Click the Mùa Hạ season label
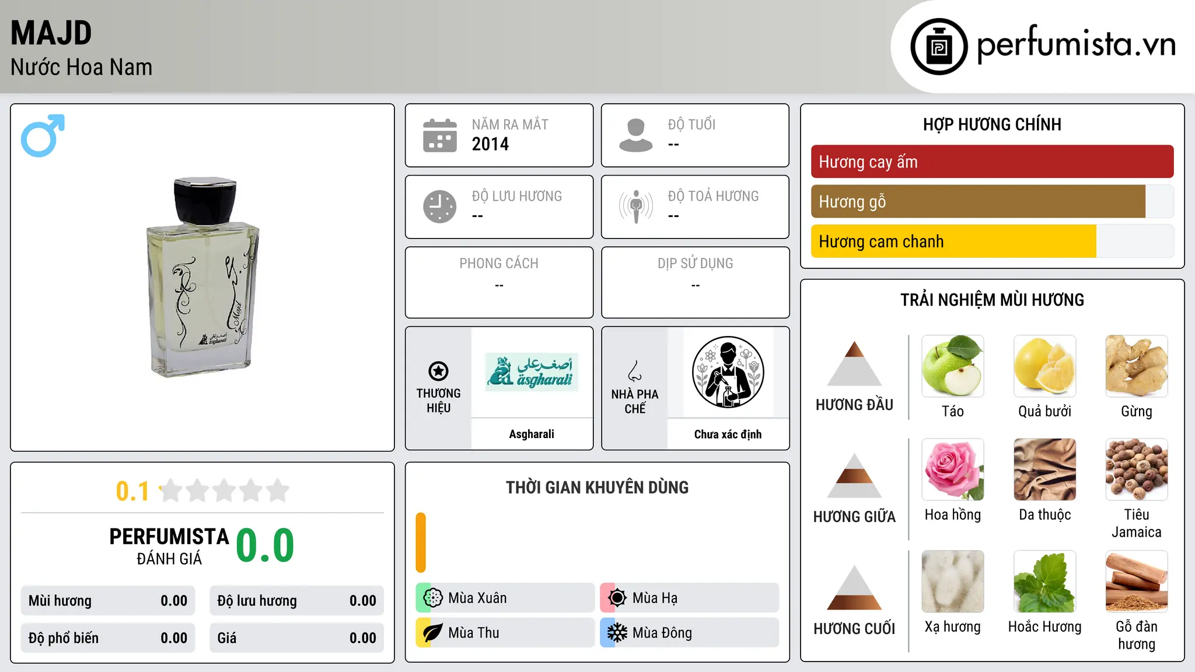This screenshot has width=1195, height=672. tap(655, 598)
